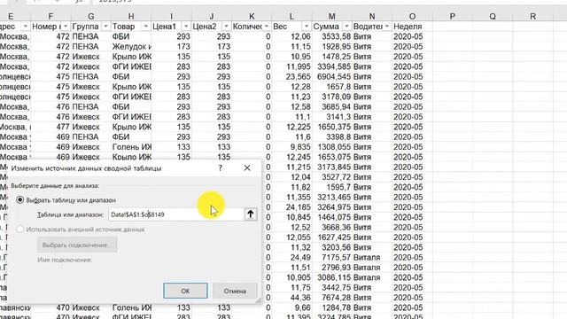567x319 pixels.
Task: Click the 'Таблица или диапазон' input field
Action: (176, 214)
